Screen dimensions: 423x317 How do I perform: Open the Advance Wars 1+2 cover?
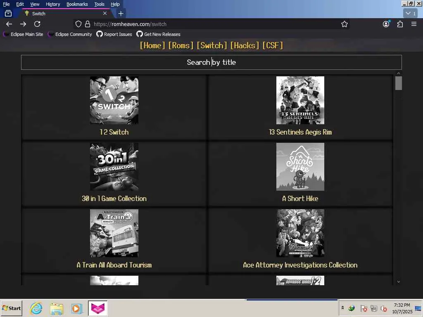(300, 280)
